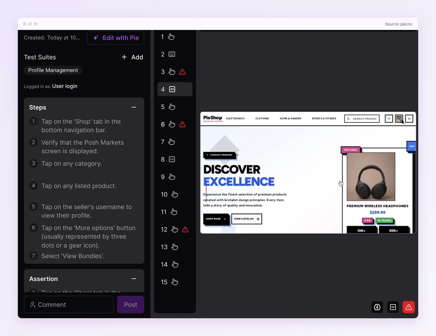Click Edit with Pie button
Screen dimensions: 436x336
pos(116,38)
